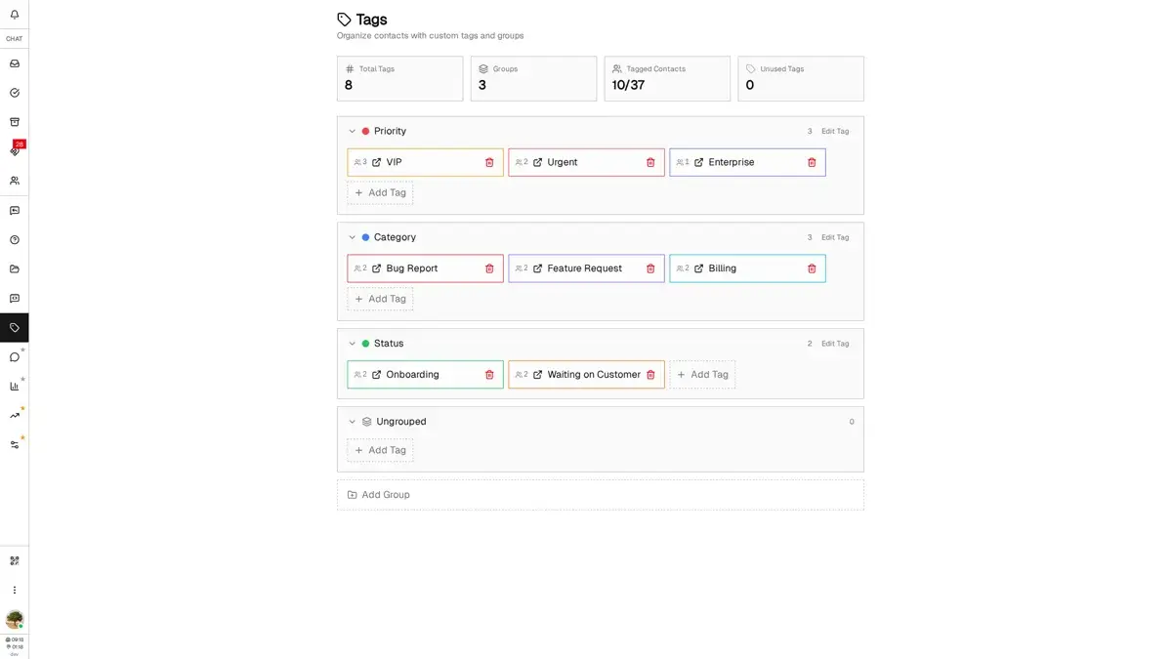The height and width of the screenshot is (659, 1172).
Task: Collapse the Category group chevron
Action: pos(353,237)
